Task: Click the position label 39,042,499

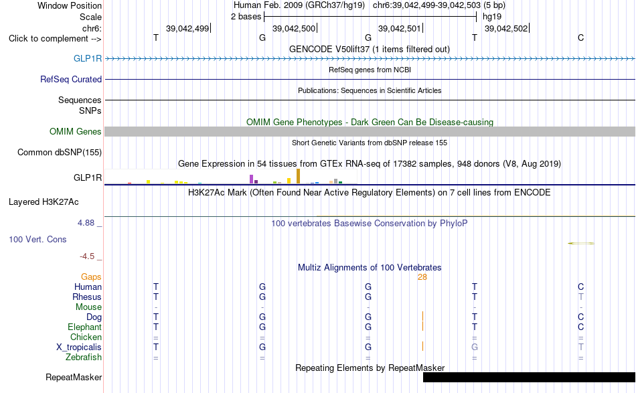Action: [x=187, y=28]
